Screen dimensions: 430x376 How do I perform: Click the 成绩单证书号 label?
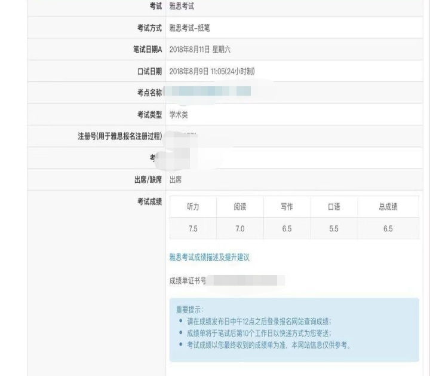coord(188,280)
